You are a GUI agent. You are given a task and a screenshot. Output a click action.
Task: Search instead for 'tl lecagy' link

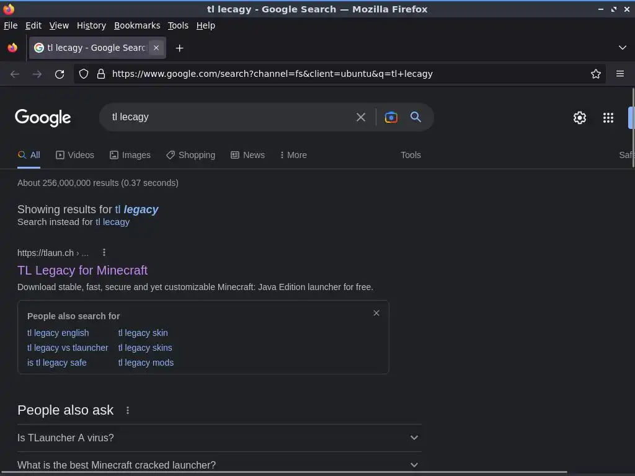[113, 223]
